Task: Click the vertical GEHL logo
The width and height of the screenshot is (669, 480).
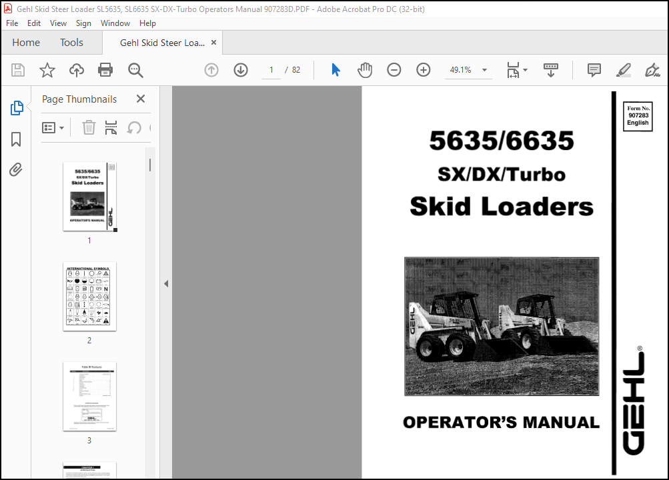Action: [633, 401]
